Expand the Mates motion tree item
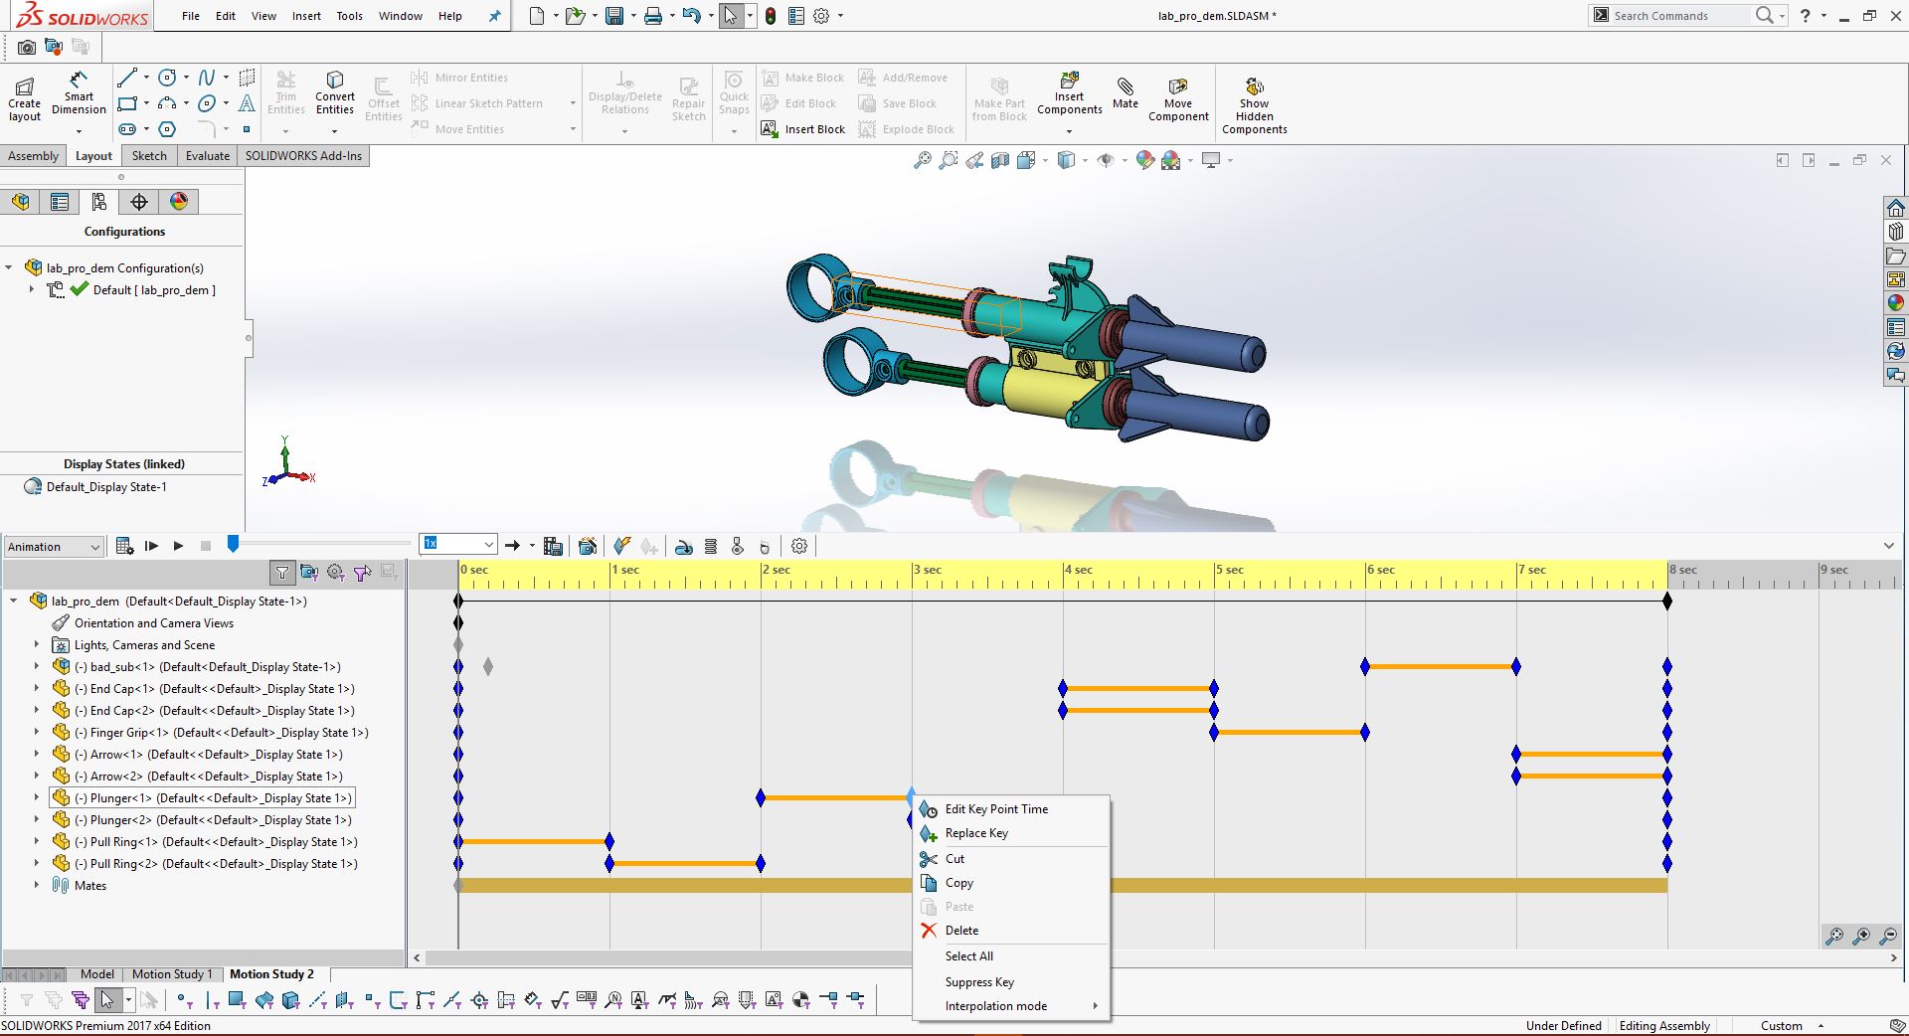Screen dimensions: 1909x1036 (x=37, y=885)
